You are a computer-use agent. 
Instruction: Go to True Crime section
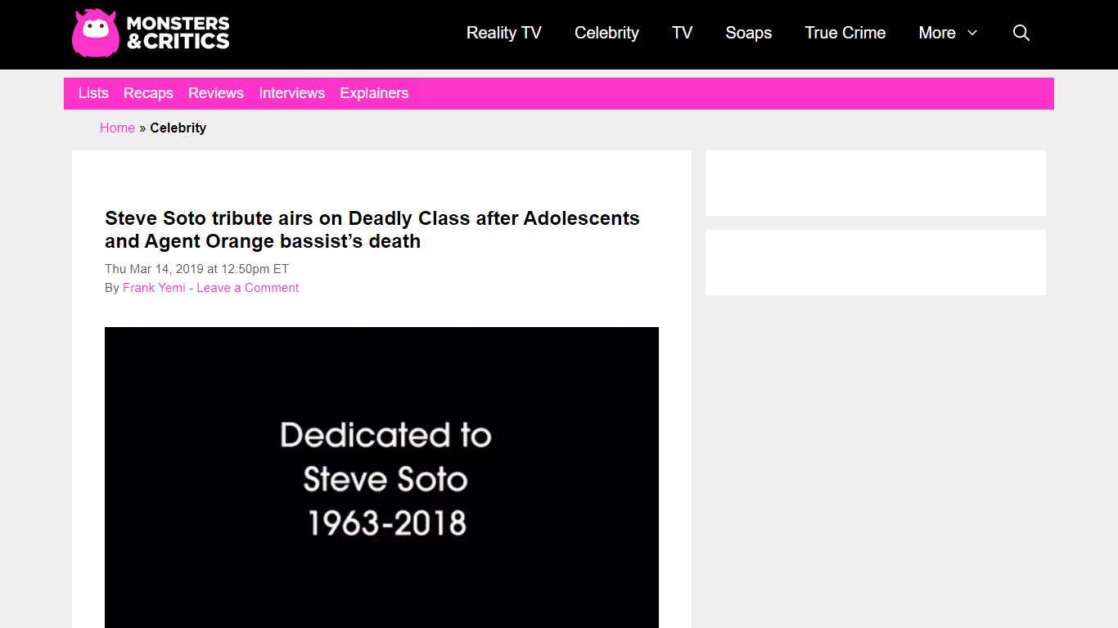[x=845, y=33]
